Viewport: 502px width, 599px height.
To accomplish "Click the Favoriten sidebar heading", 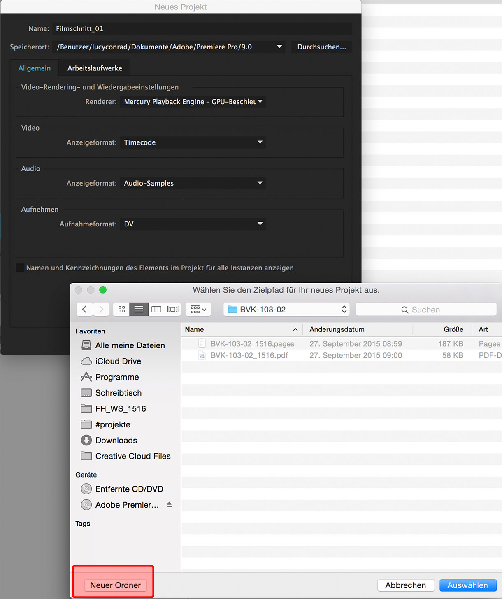I will tap(90, 331).
